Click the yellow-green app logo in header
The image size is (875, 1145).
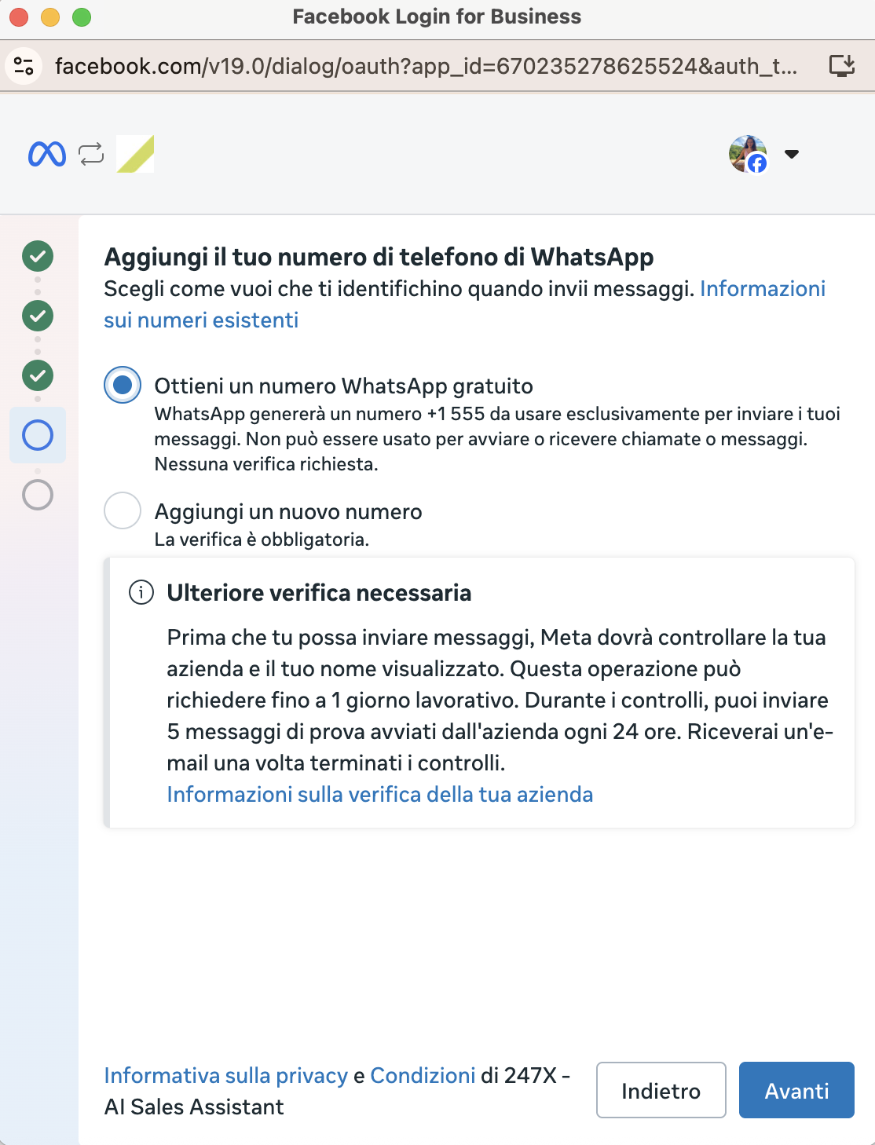pos(135,154)
